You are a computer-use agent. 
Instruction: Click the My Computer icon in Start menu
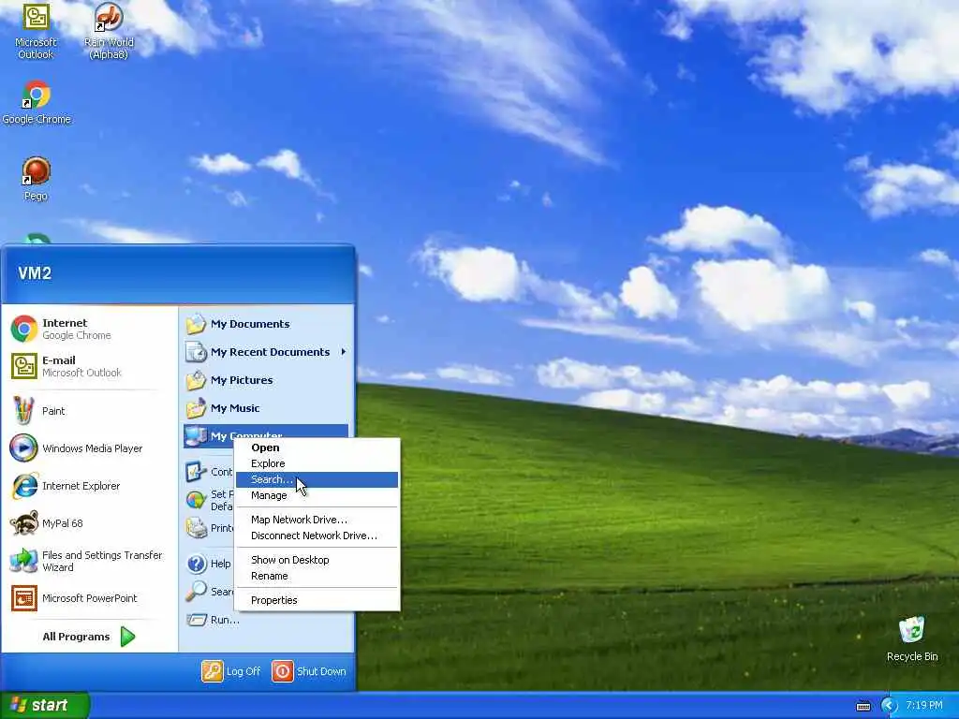pyautogui.click(x=196, y=436)
